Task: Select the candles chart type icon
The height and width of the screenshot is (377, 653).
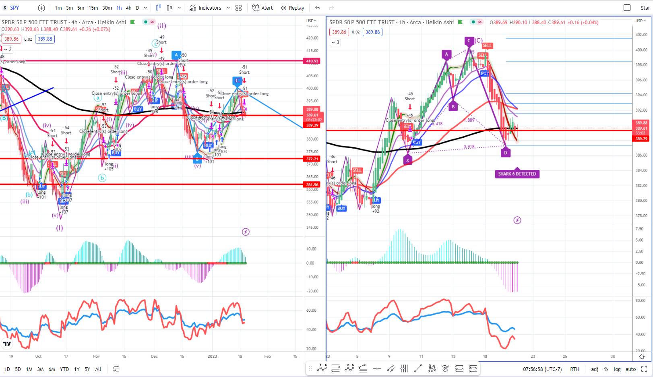Action: click(x=169, y=8)
